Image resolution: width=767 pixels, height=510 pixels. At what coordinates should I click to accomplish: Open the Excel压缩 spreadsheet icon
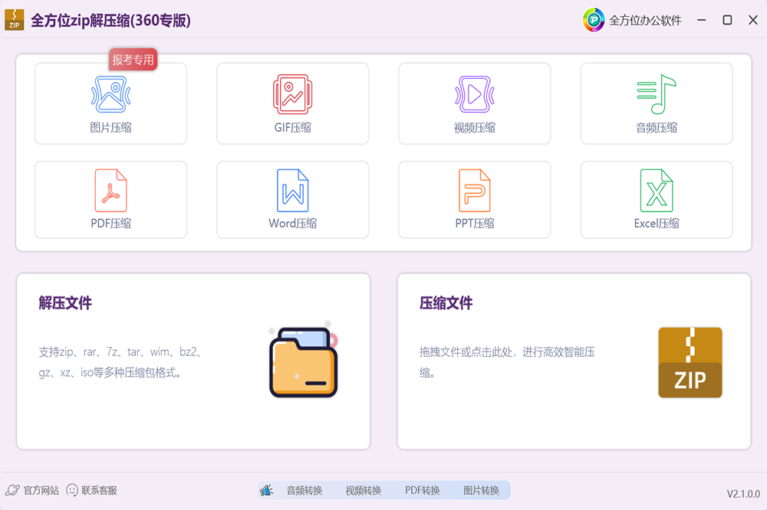tap(656, 191)
